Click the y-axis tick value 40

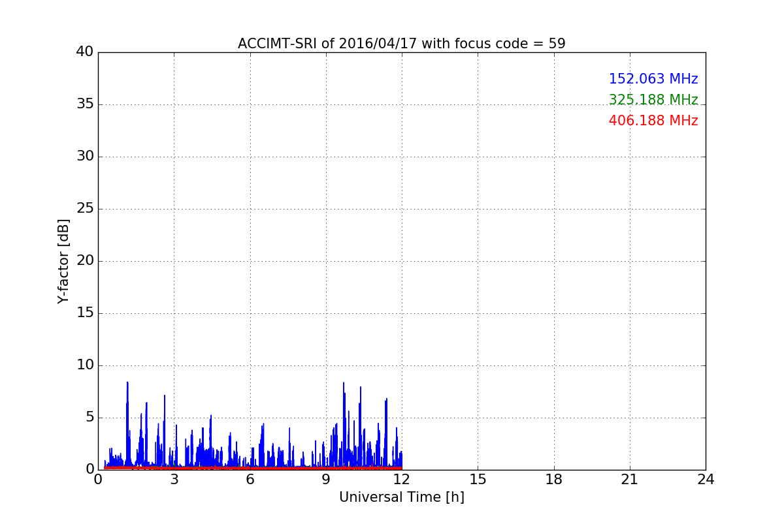[x=85, y=52]
